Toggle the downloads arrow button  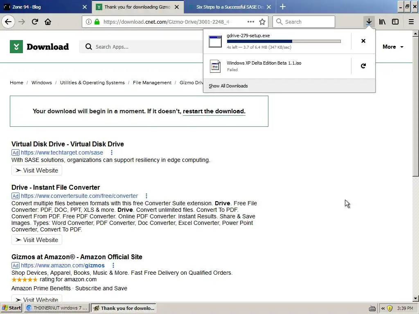click(369, 22)
